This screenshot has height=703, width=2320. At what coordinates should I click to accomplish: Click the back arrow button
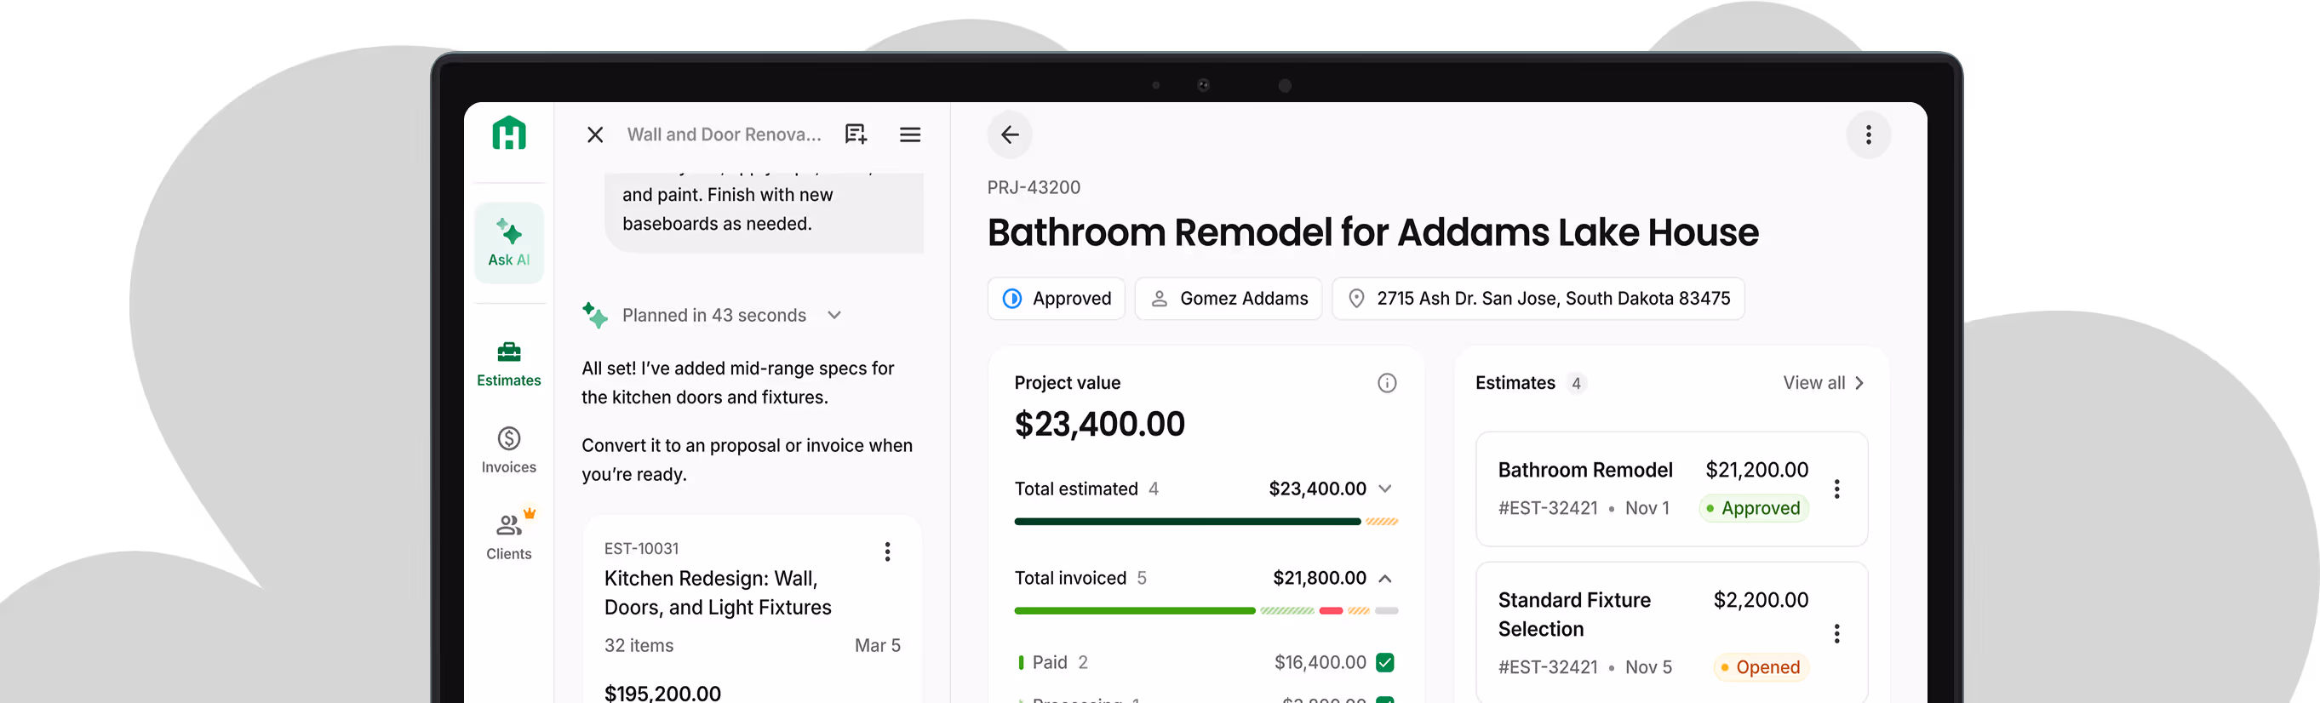tap(1010, 134)
